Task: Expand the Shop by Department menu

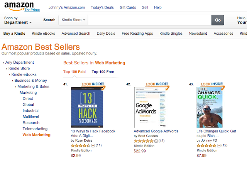Action: coord(18,22)
